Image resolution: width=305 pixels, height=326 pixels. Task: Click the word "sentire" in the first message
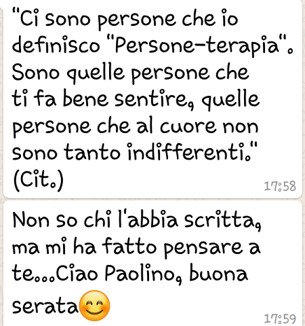point(154,99)
